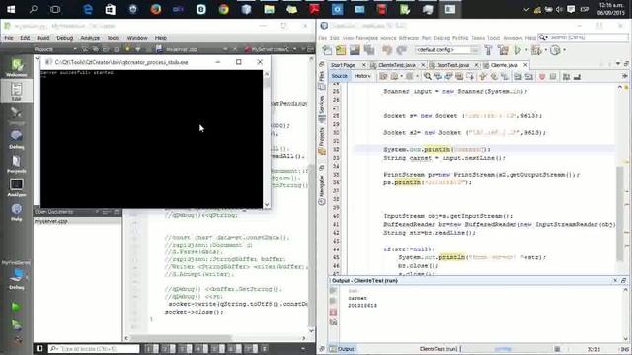Open Windows Start menu

click(11, 9)
